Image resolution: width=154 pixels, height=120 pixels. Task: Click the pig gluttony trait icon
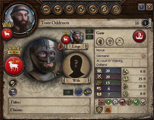(122, 102)
